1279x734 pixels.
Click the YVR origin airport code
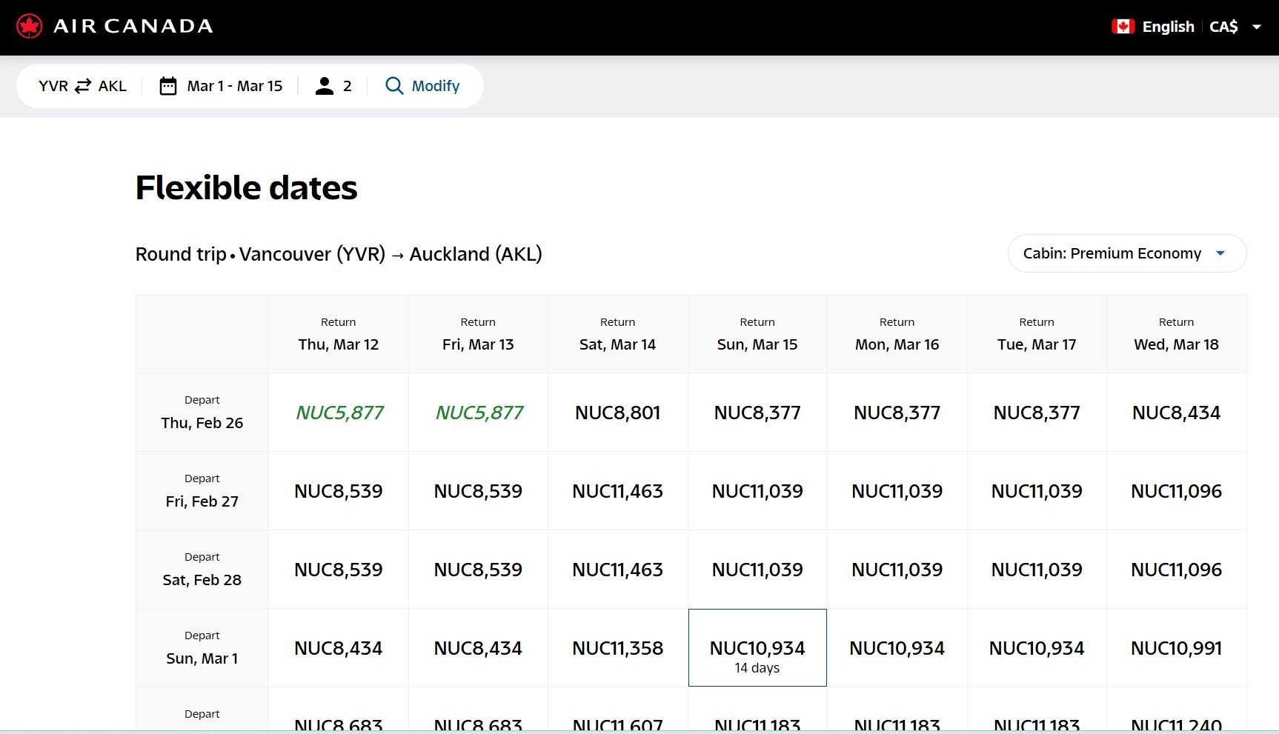pos(53,86)
